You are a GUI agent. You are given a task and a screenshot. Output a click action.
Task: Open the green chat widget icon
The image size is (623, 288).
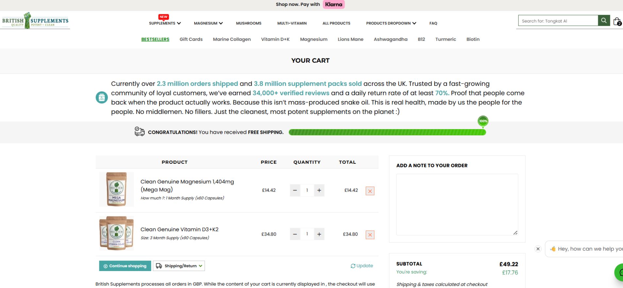point(619,272)
